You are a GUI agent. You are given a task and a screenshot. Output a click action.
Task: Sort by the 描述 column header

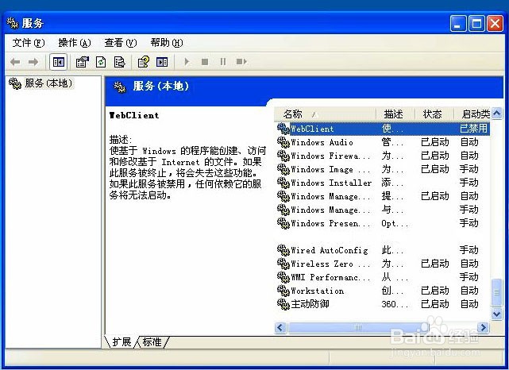[x=395, y=114]
